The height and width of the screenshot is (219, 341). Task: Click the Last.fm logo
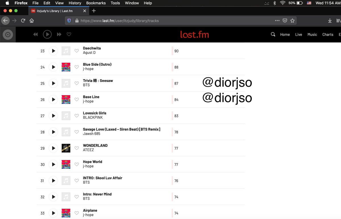point(195,34)
